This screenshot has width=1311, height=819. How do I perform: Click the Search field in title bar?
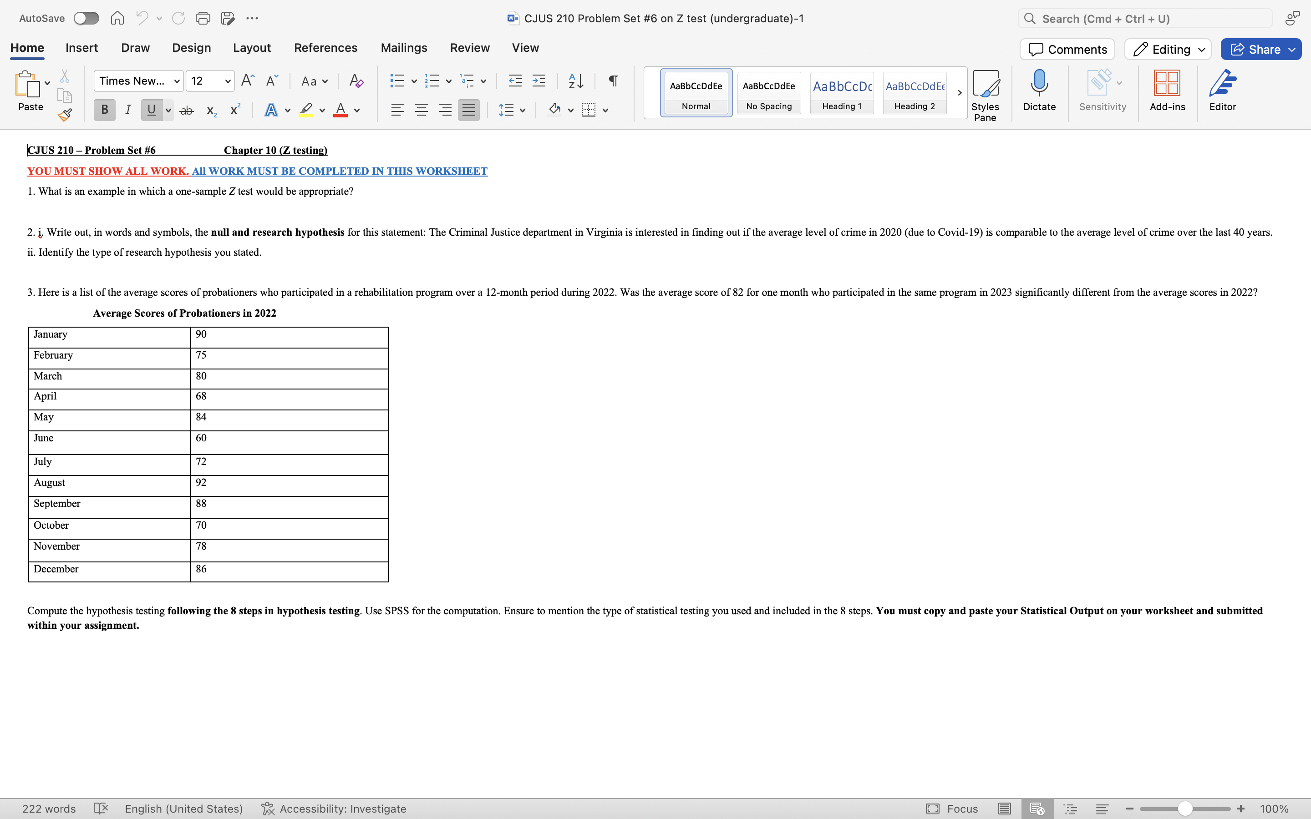pos(1146,19)
